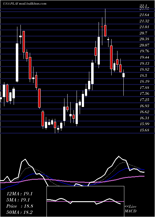This screenshot has width=155, height=217.
Task: Click the 16.62 price axis label
Action: coord(144,112)
